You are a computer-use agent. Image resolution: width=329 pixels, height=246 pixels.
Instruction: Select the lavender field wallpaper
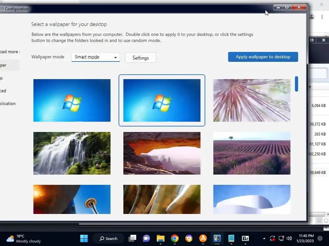click(252, 153)
